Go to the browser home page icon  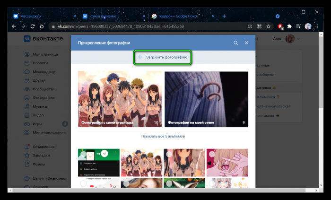pos(42,26)
